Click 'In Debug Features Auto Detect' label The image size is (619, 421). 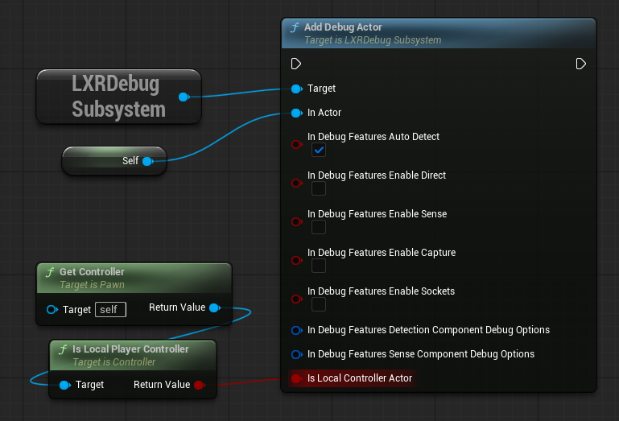(x=373, y=137)
